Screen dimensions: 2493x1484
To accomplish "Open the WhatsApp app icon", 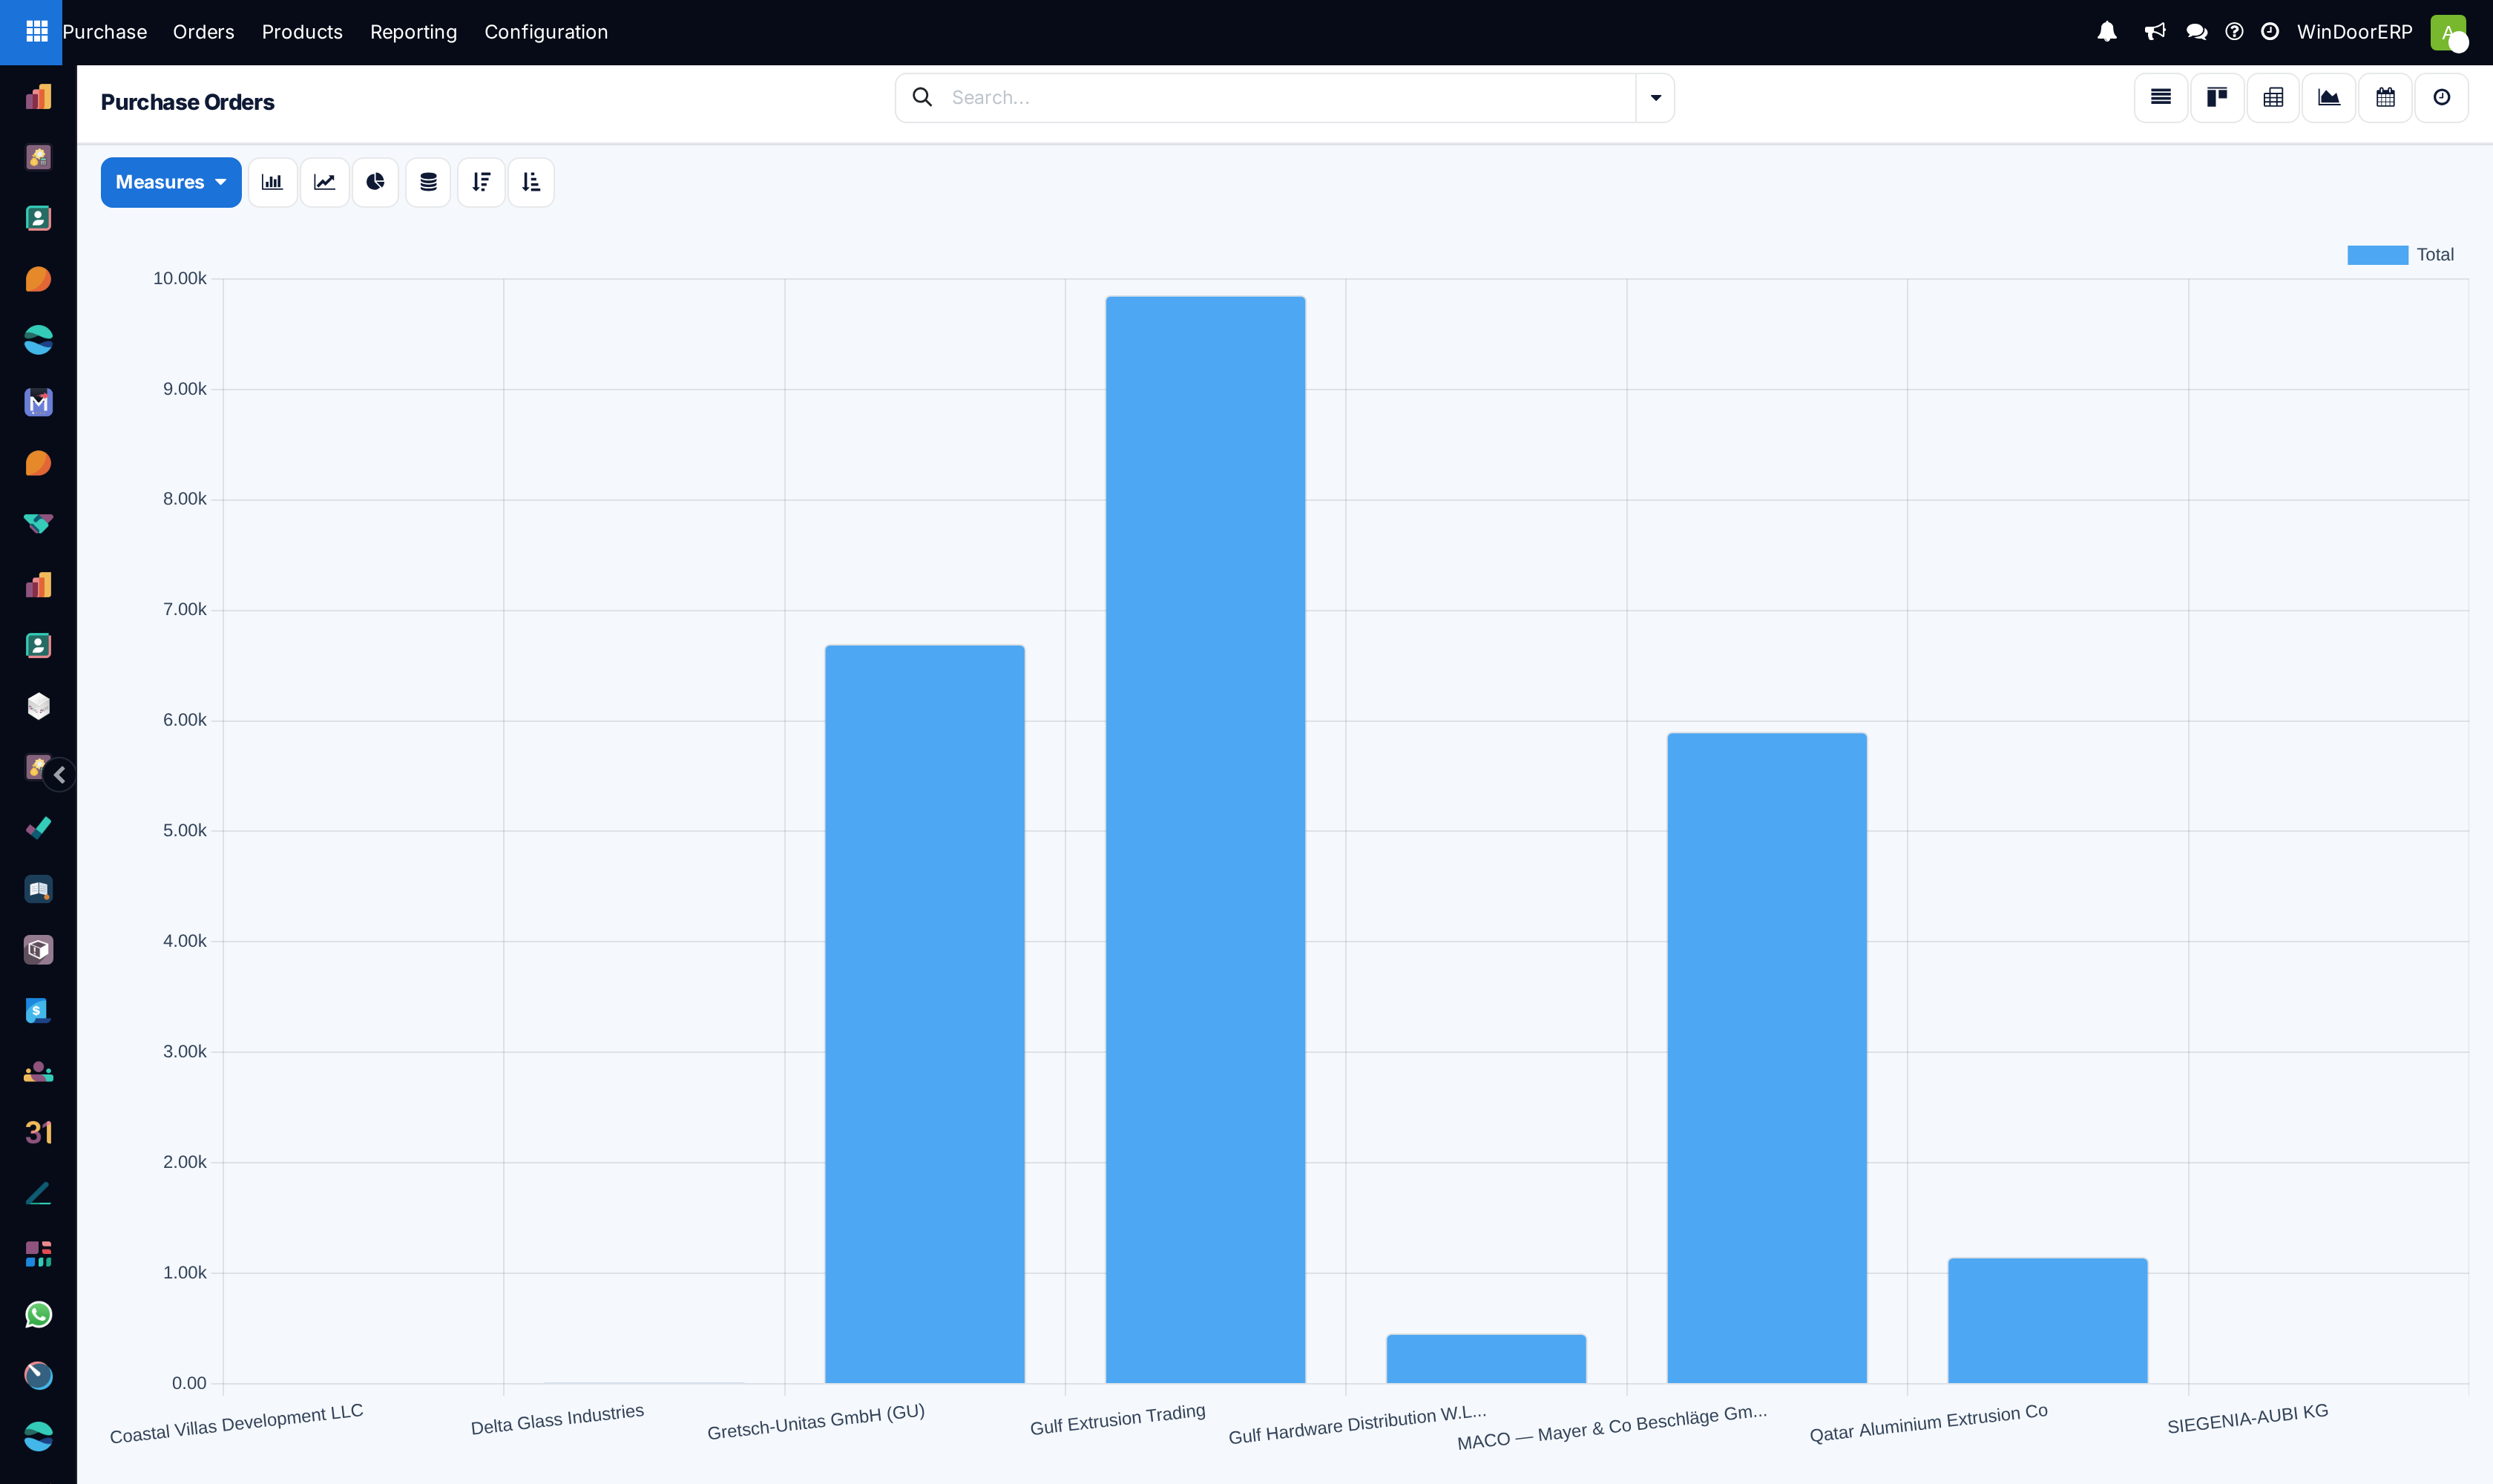I will (x=38, y=1315).
